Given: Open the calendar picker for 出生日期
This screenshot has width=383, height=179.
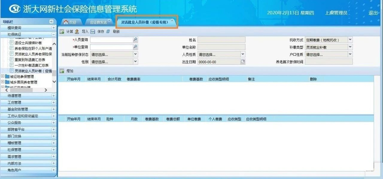Looking at the screenshot, I should [243, 62].
